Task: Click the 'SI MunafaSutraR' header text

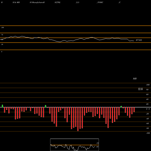Action: point(37,2)
